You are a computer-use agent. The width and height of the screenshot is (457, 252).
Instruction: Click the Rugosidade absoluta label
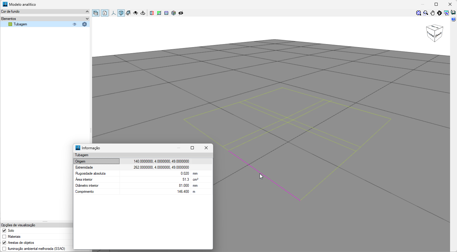(91, 173)
